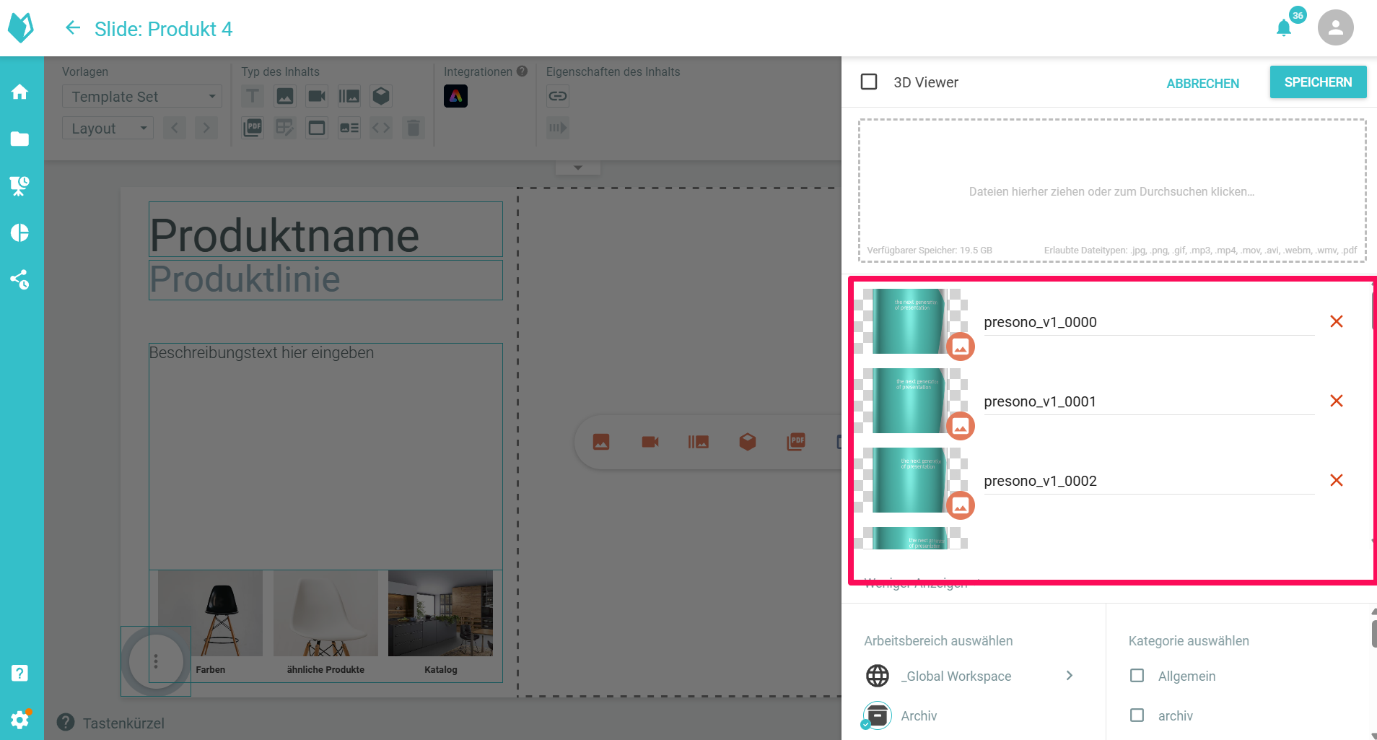The image size is (1377, 740).
Task: Click the ABBRECHEN button
Action: (1202, 83)
